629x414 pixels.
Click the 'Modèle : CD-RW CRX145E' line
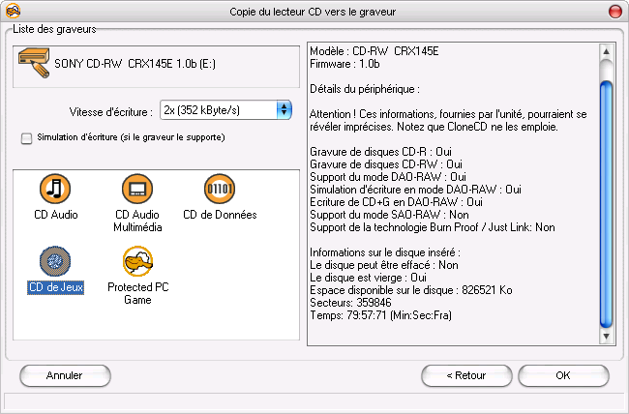[374, 51]
